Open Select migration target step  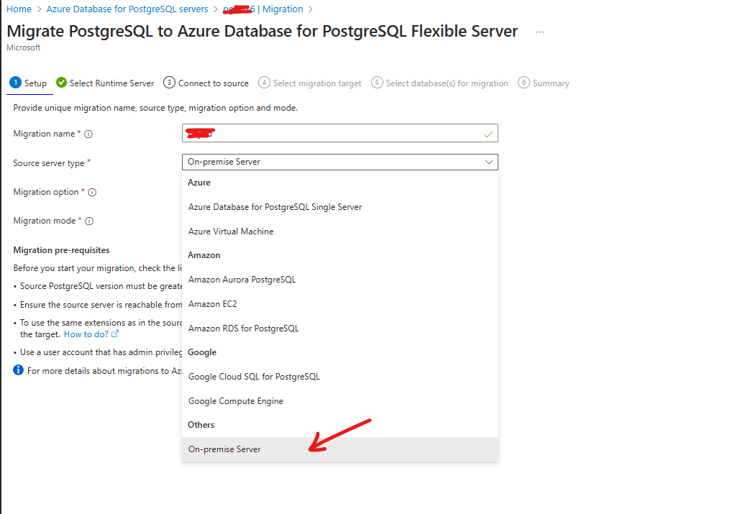309,83
